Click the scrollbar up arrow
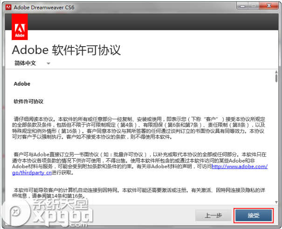 pyautogui.click(x=276, y=72)
